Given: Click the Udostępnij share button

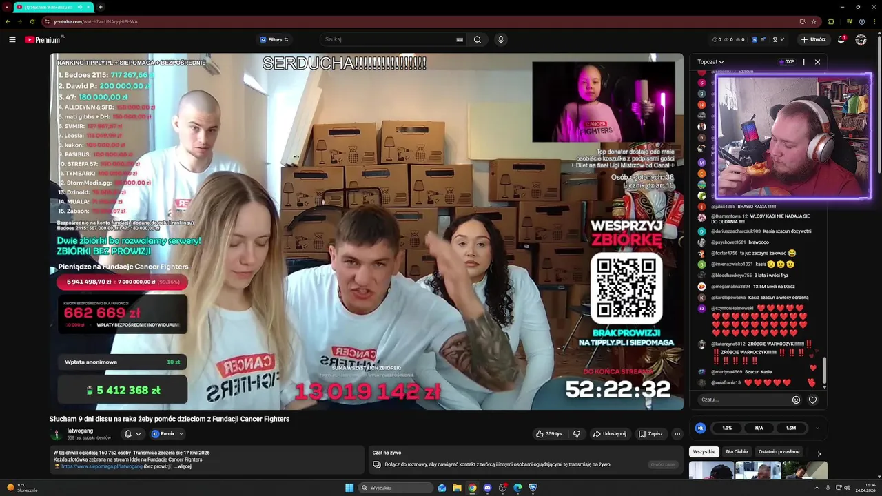Looking at the screenshot, I should click(610, 434).
